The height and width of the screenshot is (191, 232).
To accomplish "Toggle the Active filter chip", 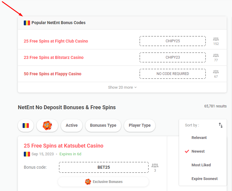I will [x=72, y=126].
